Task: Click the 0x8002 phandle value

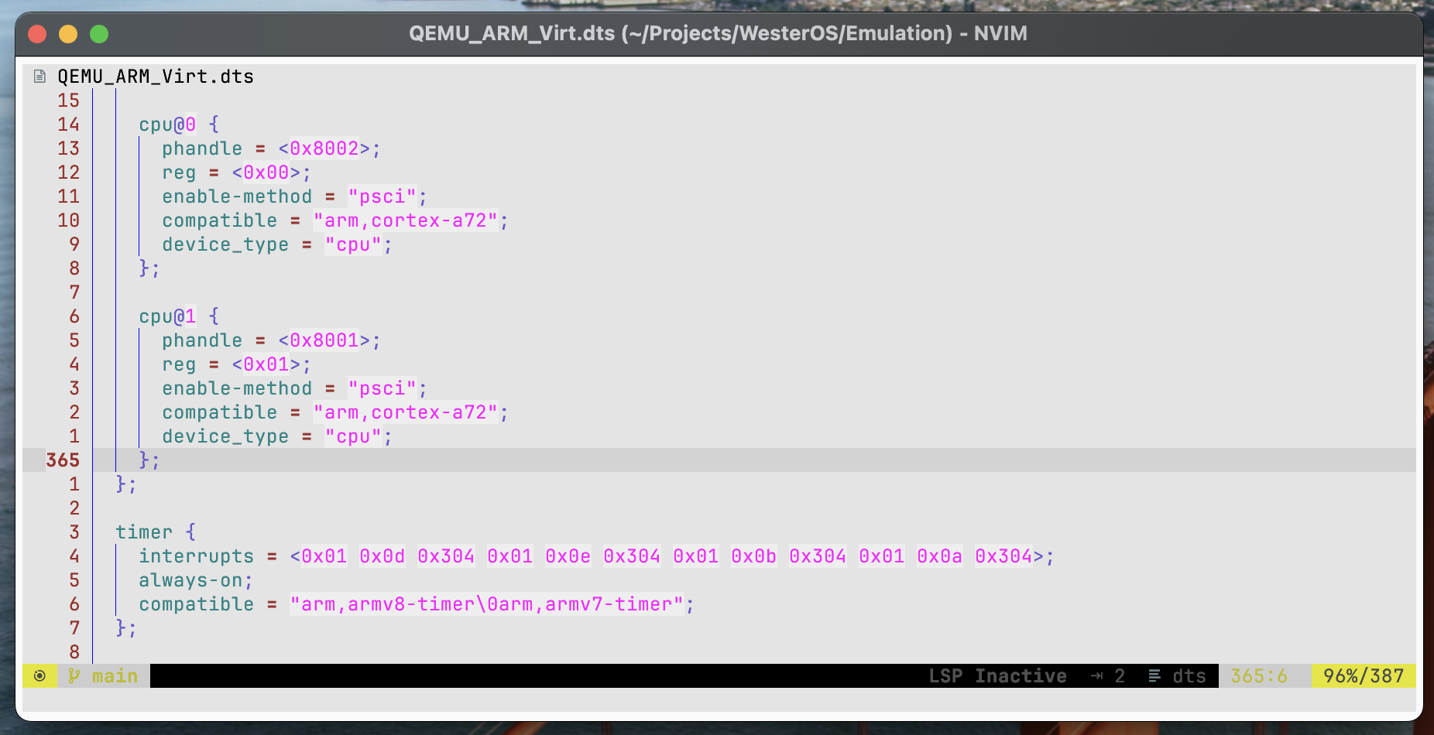Action: coord(324,148)
